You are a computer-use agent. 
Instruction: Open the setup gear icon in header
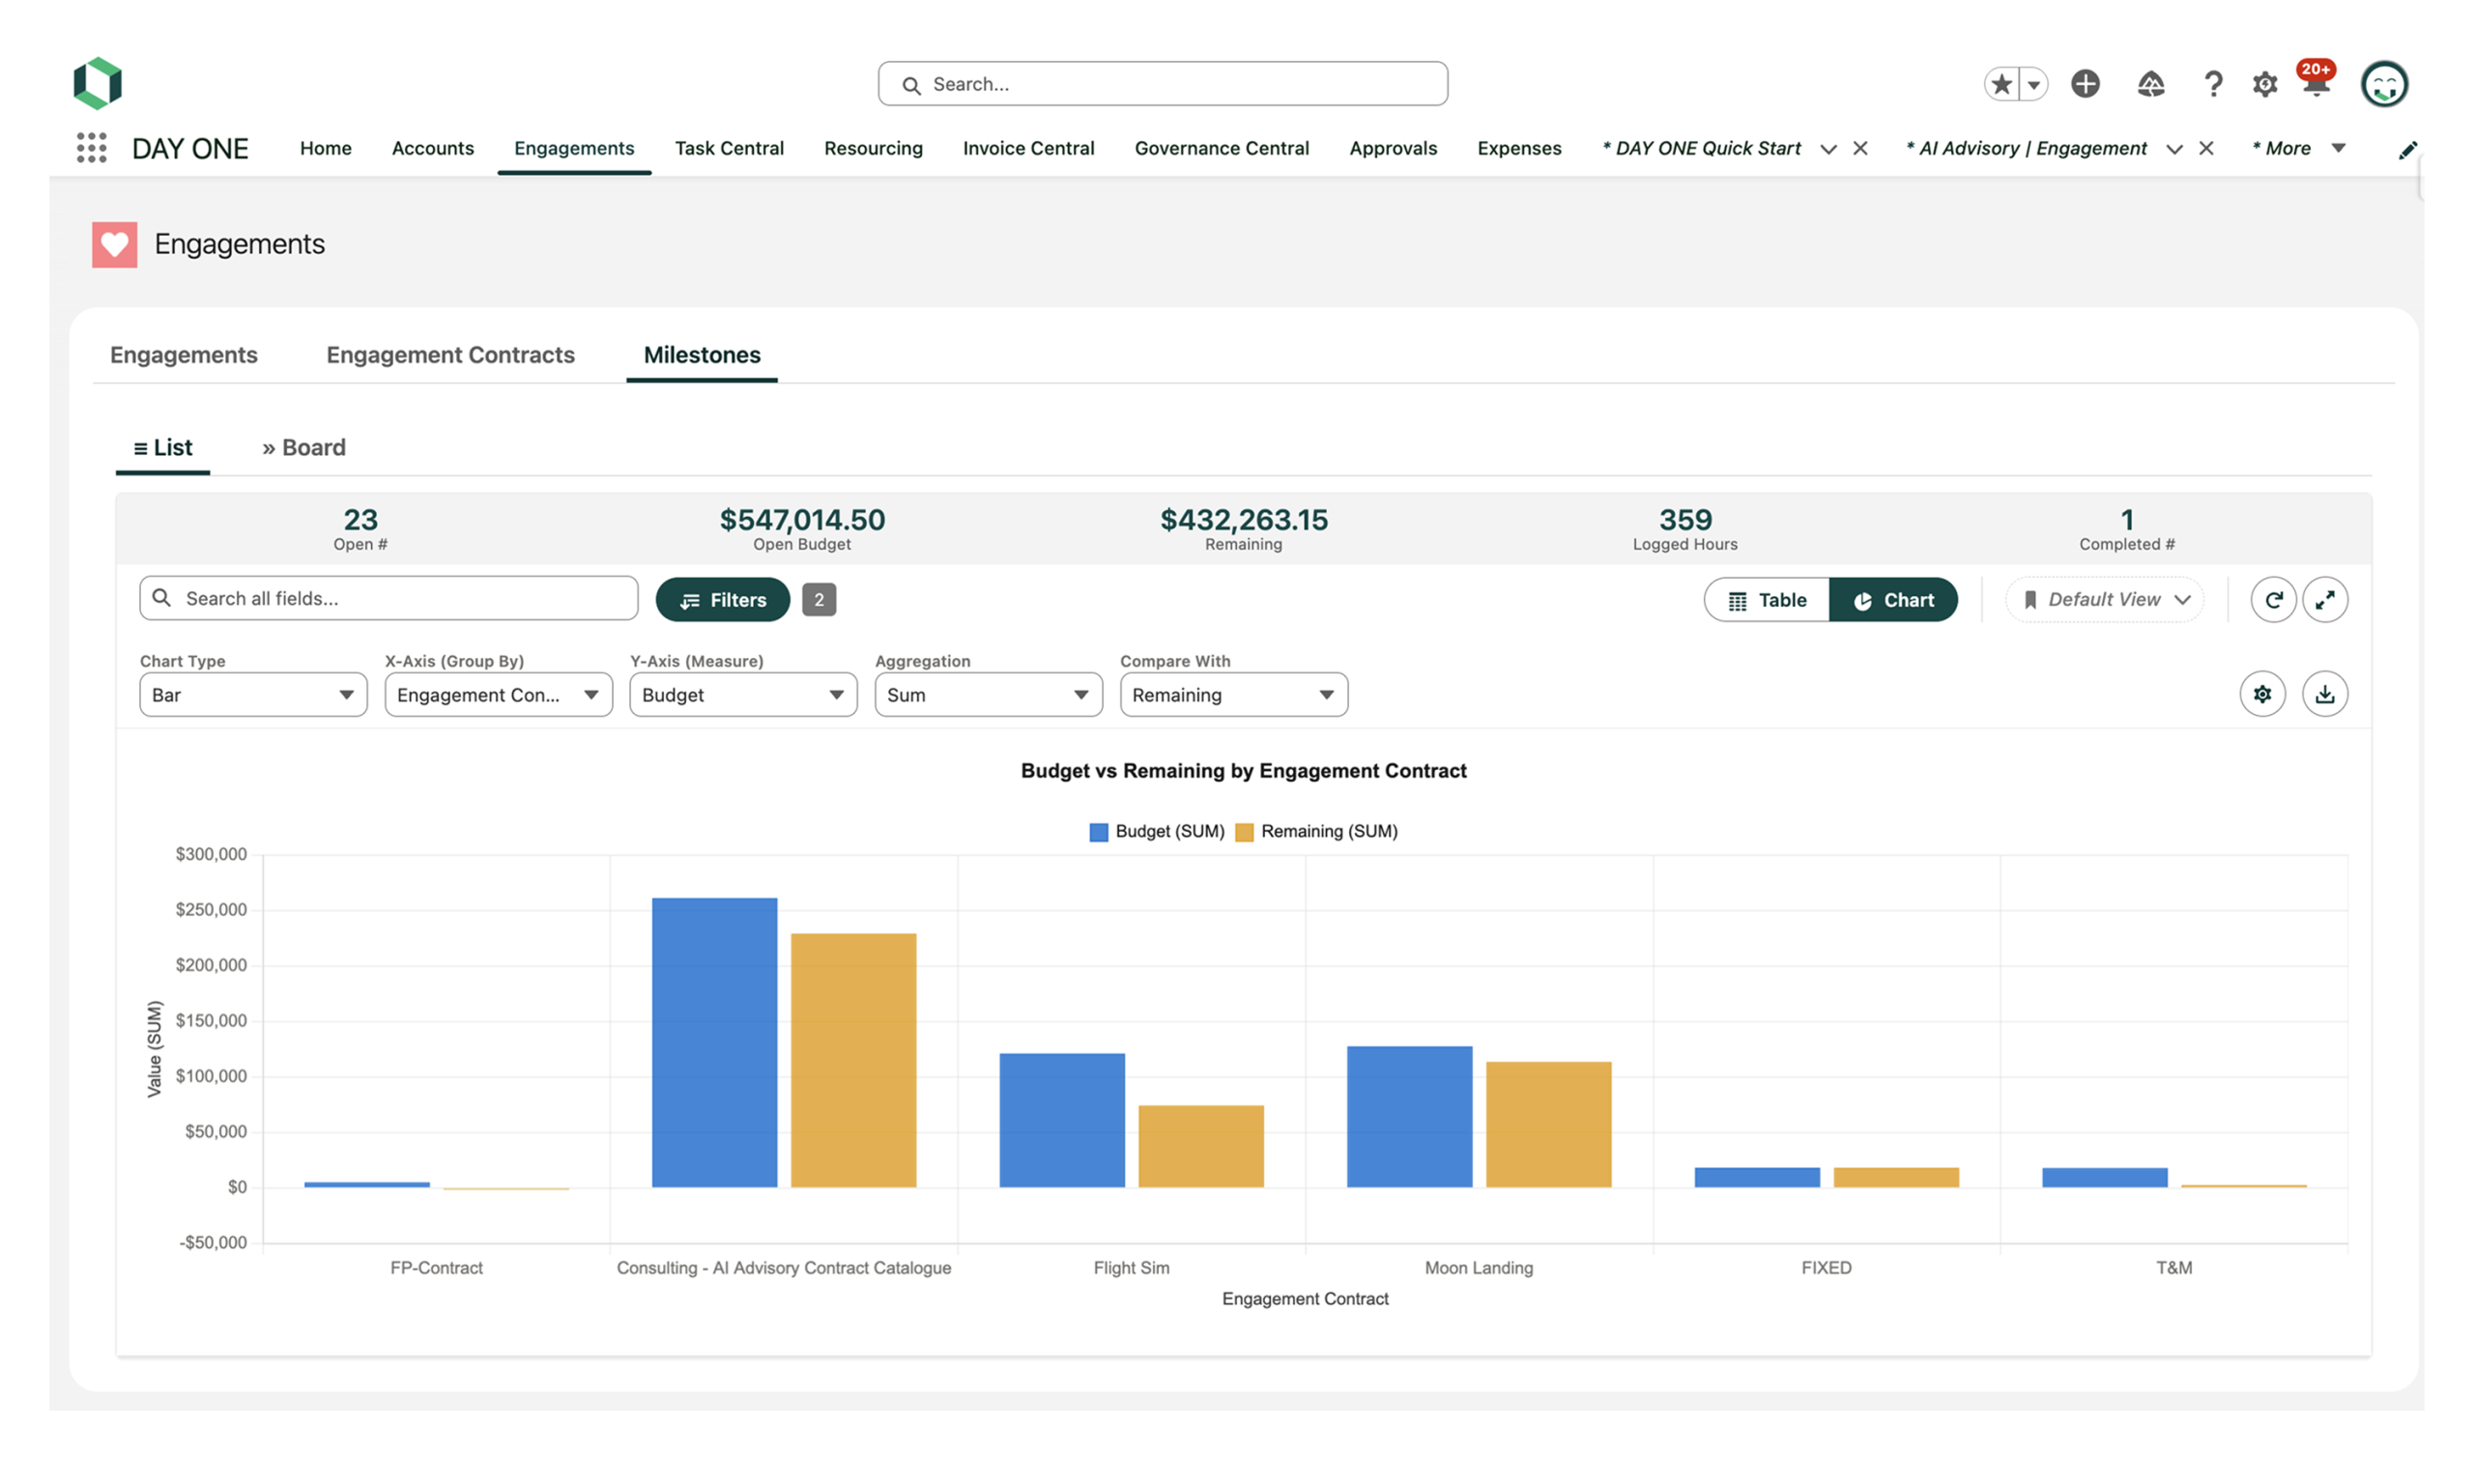point(2264,84)
